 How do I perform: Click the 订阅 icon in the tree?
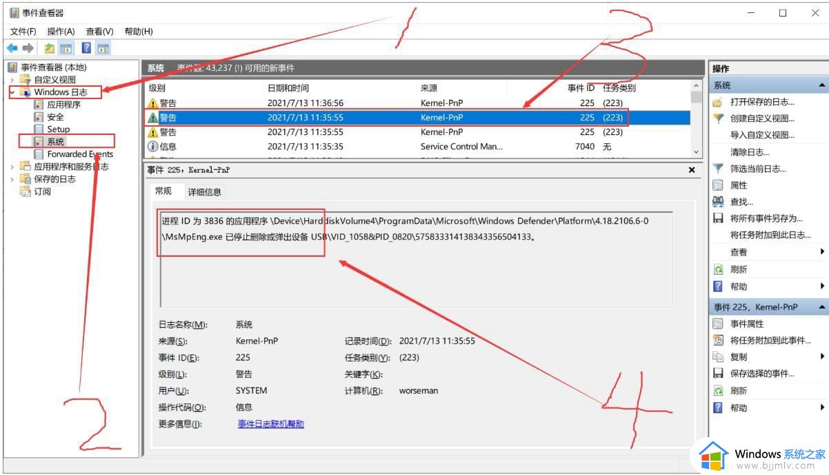click(x=26, y=191)
